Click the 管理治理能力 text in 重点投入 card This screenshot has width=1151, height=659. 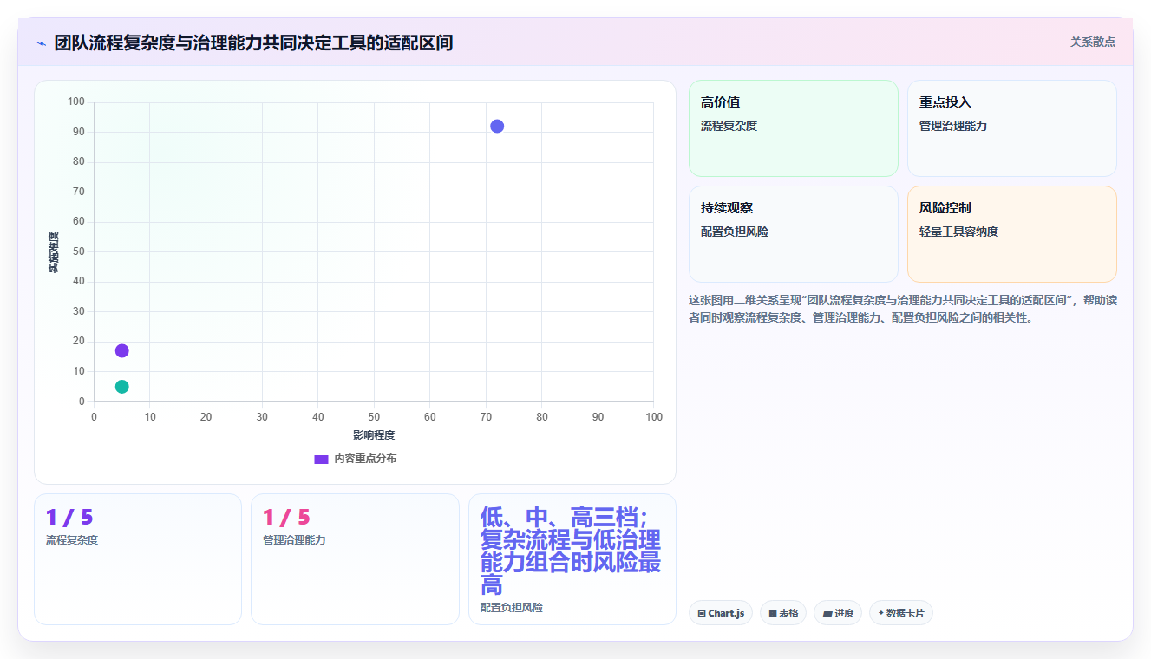953,126
